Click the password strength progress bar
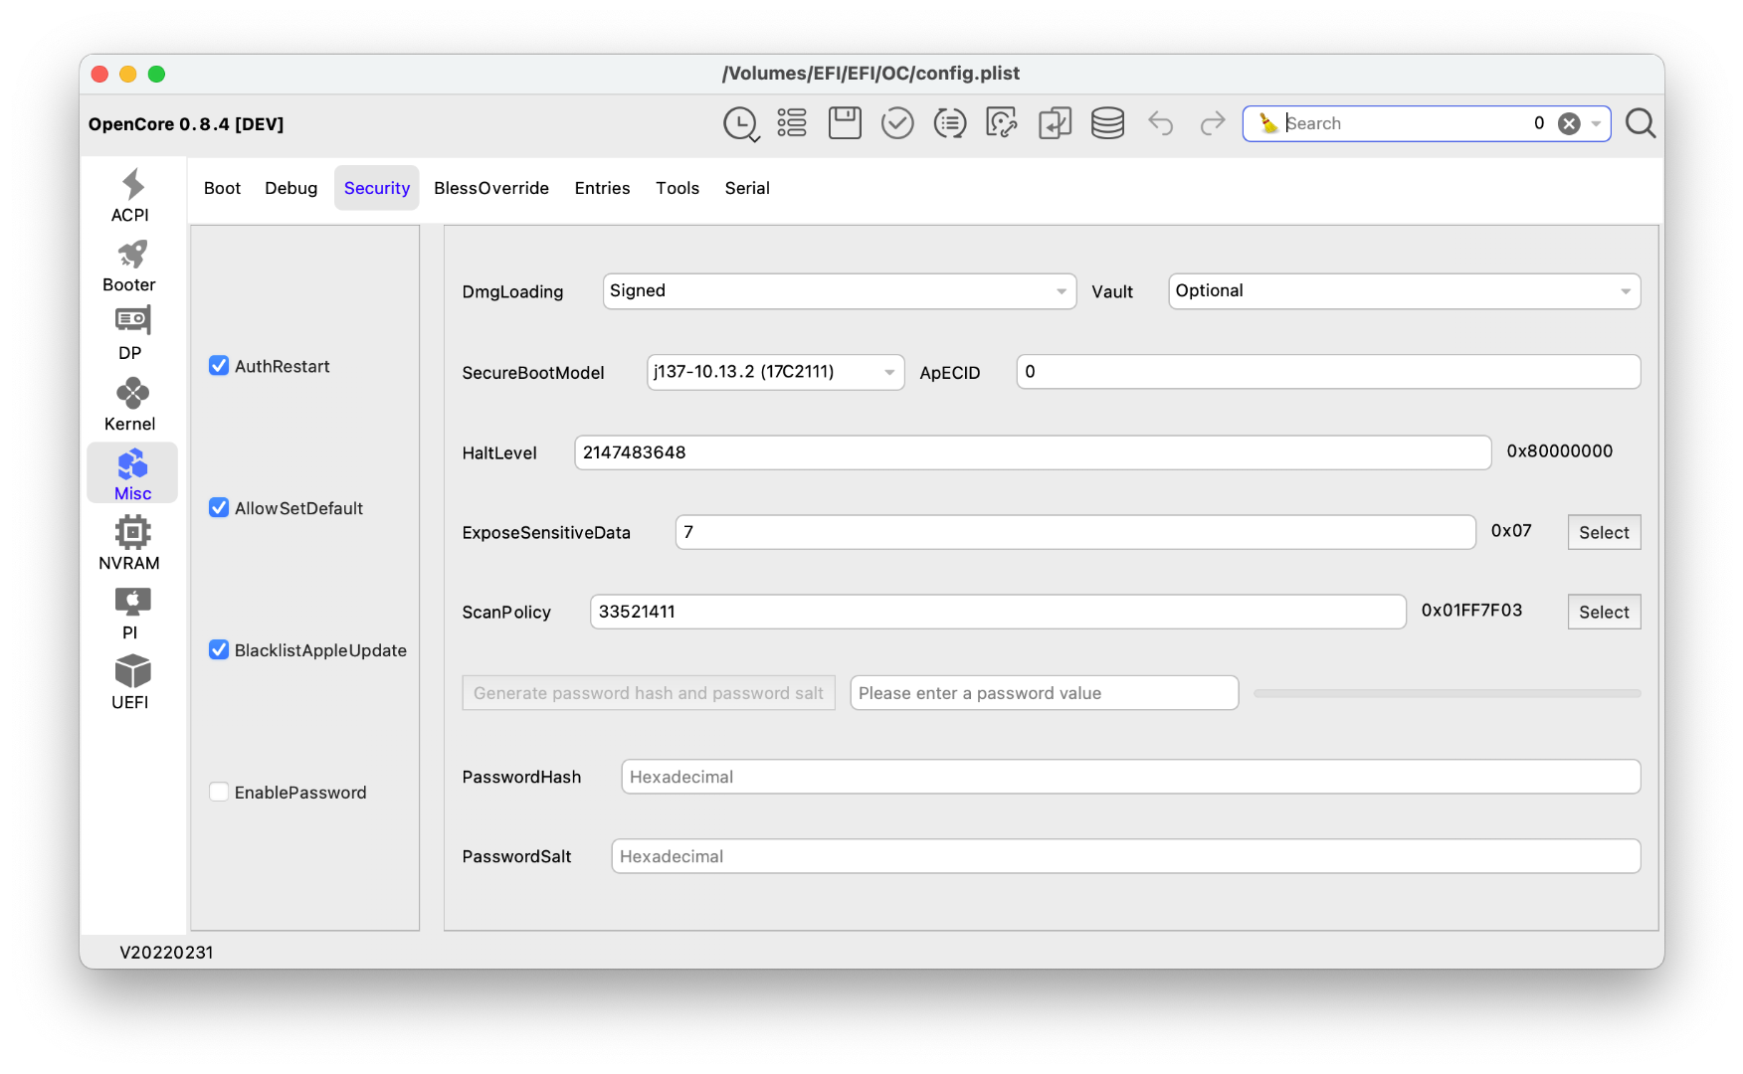Viewport: 1743px width, 1074px height. pos(1448,693)
